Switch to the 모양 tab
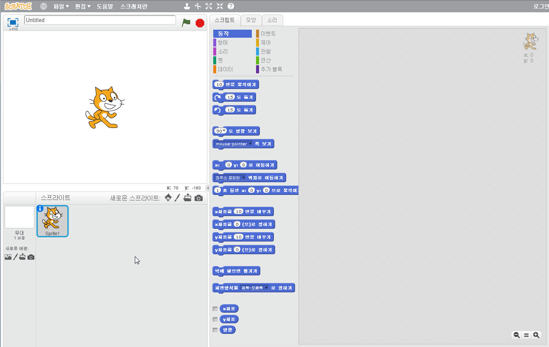 [251, 20]
